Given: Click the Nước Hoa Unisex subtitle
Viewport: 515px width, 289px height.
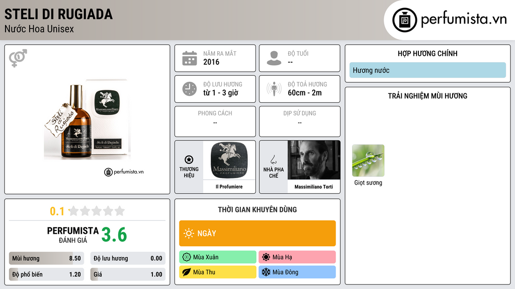Looking at the screenshot, I should [39, 29].
